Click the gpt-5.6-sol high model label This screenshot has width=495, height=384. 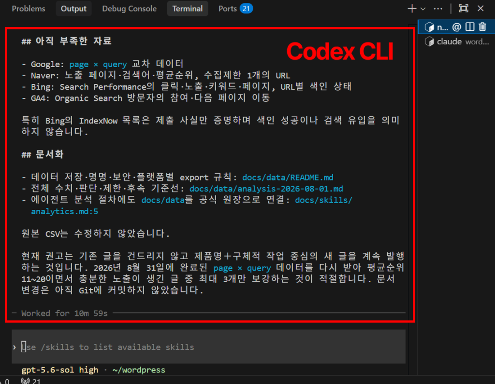click(x=59, y=370)
